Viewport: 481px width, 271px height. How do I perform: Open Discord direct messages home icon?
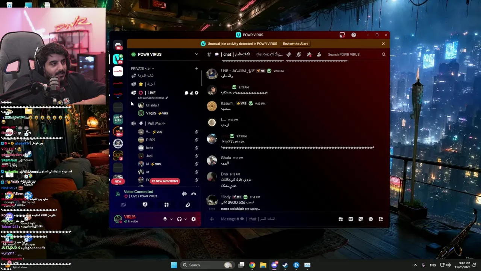(118, 45)
